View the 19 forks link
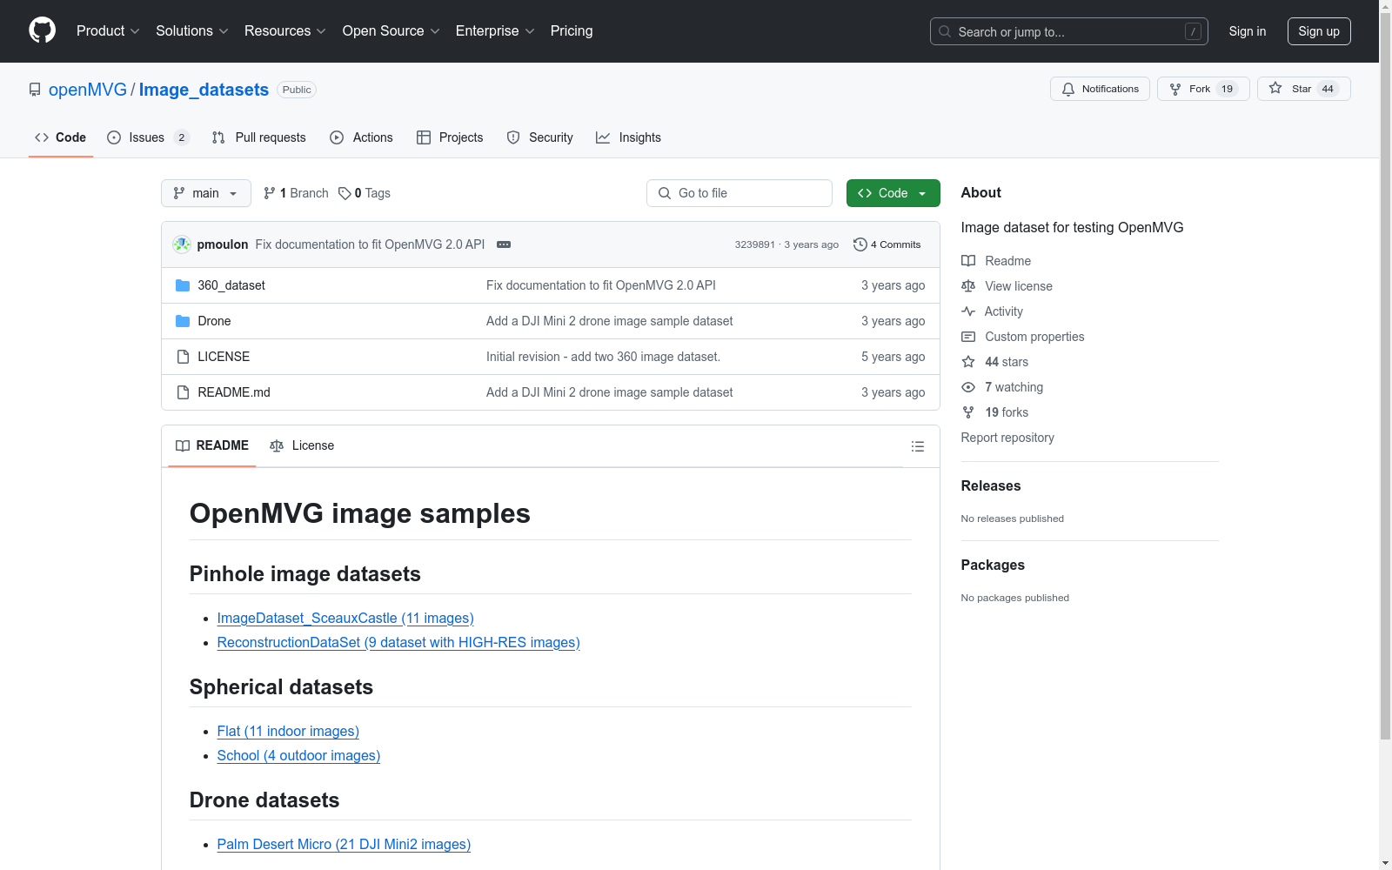Screen dimensions: 1392x870 [x=994, y=412]
